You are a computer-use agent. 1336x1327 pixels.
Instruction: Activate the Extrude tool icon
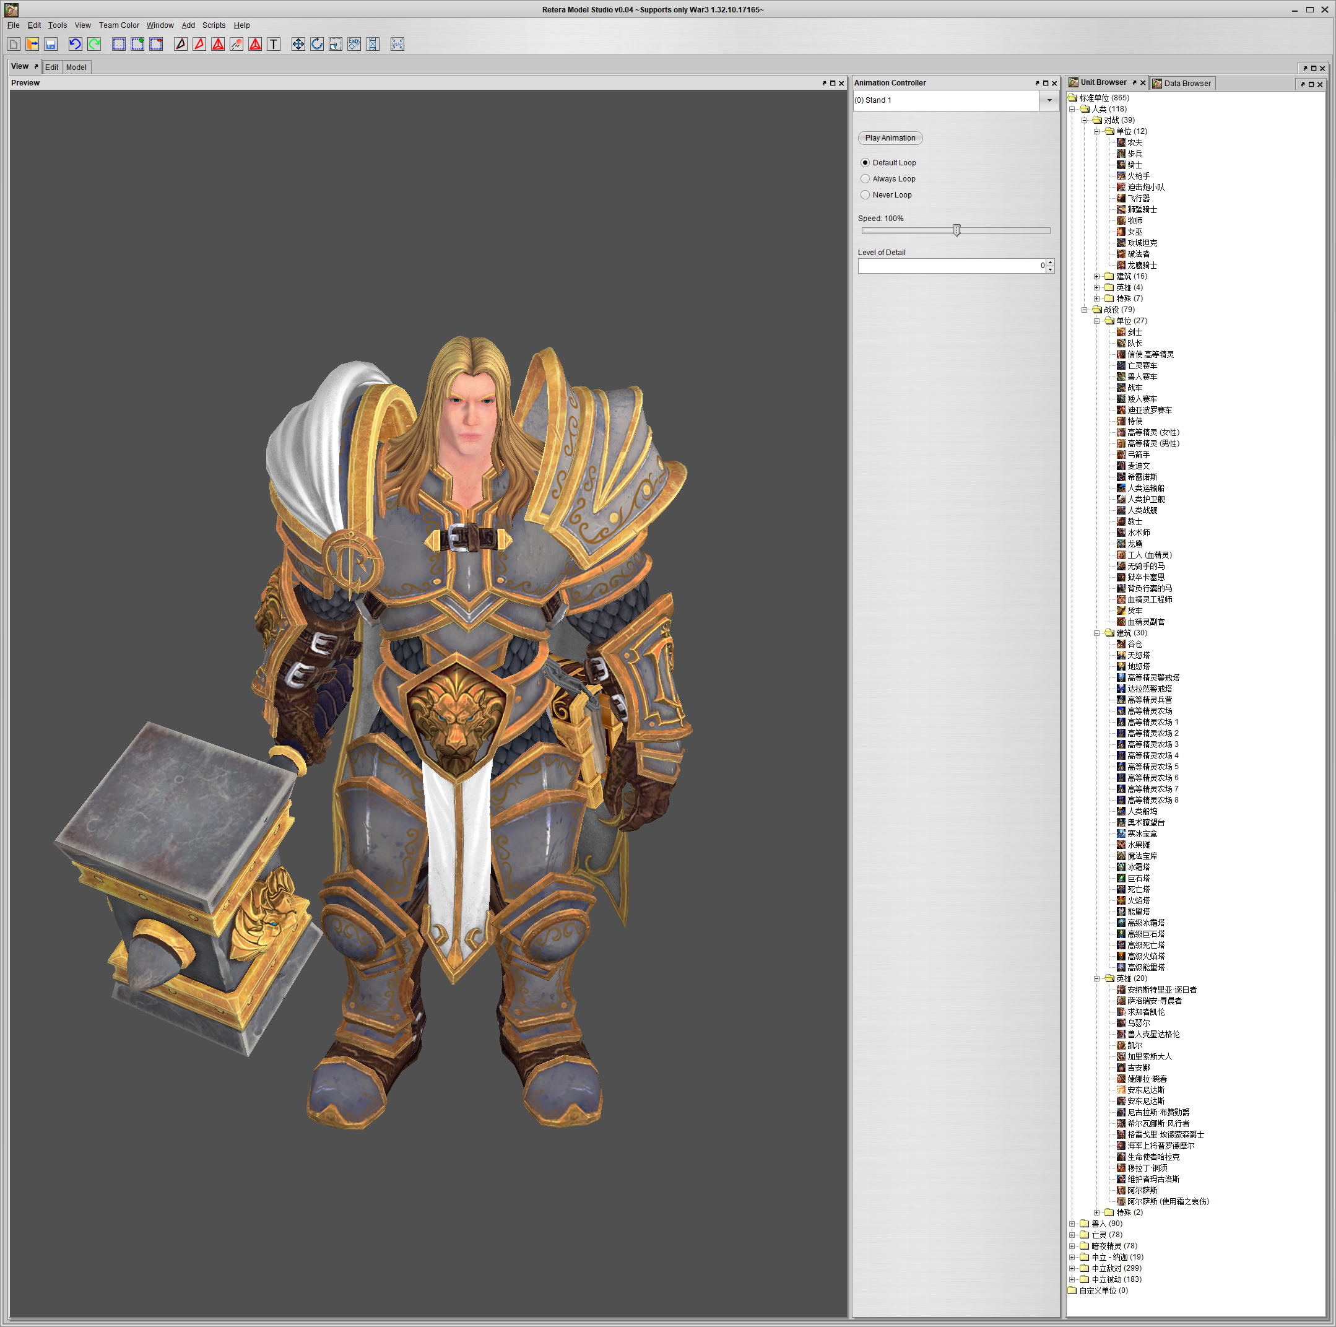click(x=354, y=44)
